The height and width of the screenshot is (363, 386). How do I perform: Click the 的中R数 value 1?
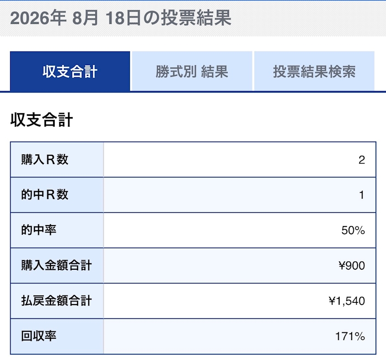362,195
